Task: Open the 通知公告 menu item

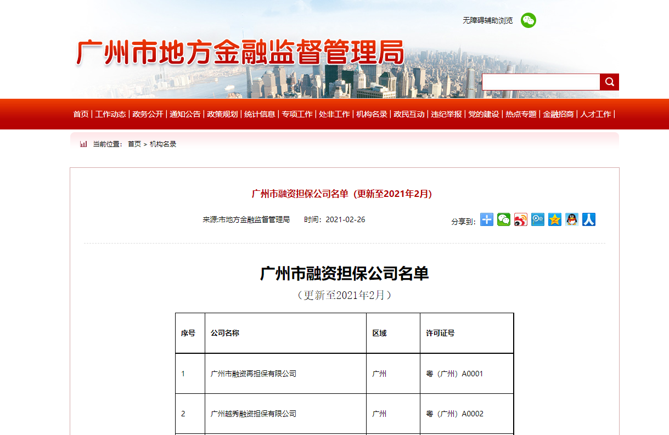Action: [185, 114]
